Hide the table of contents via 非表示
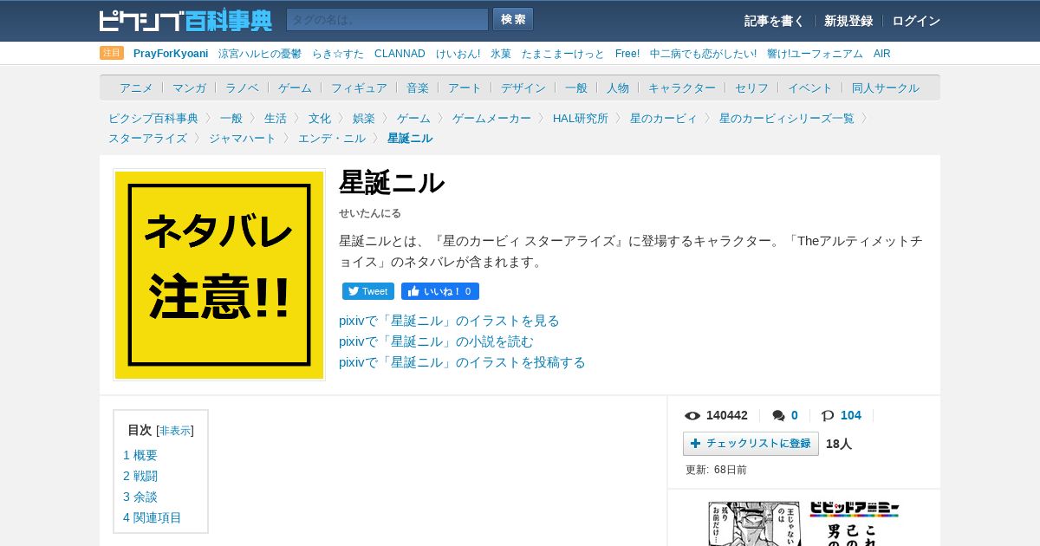Image resolution: width=1040 pixels, height=546 pixels. coord(175,431)
